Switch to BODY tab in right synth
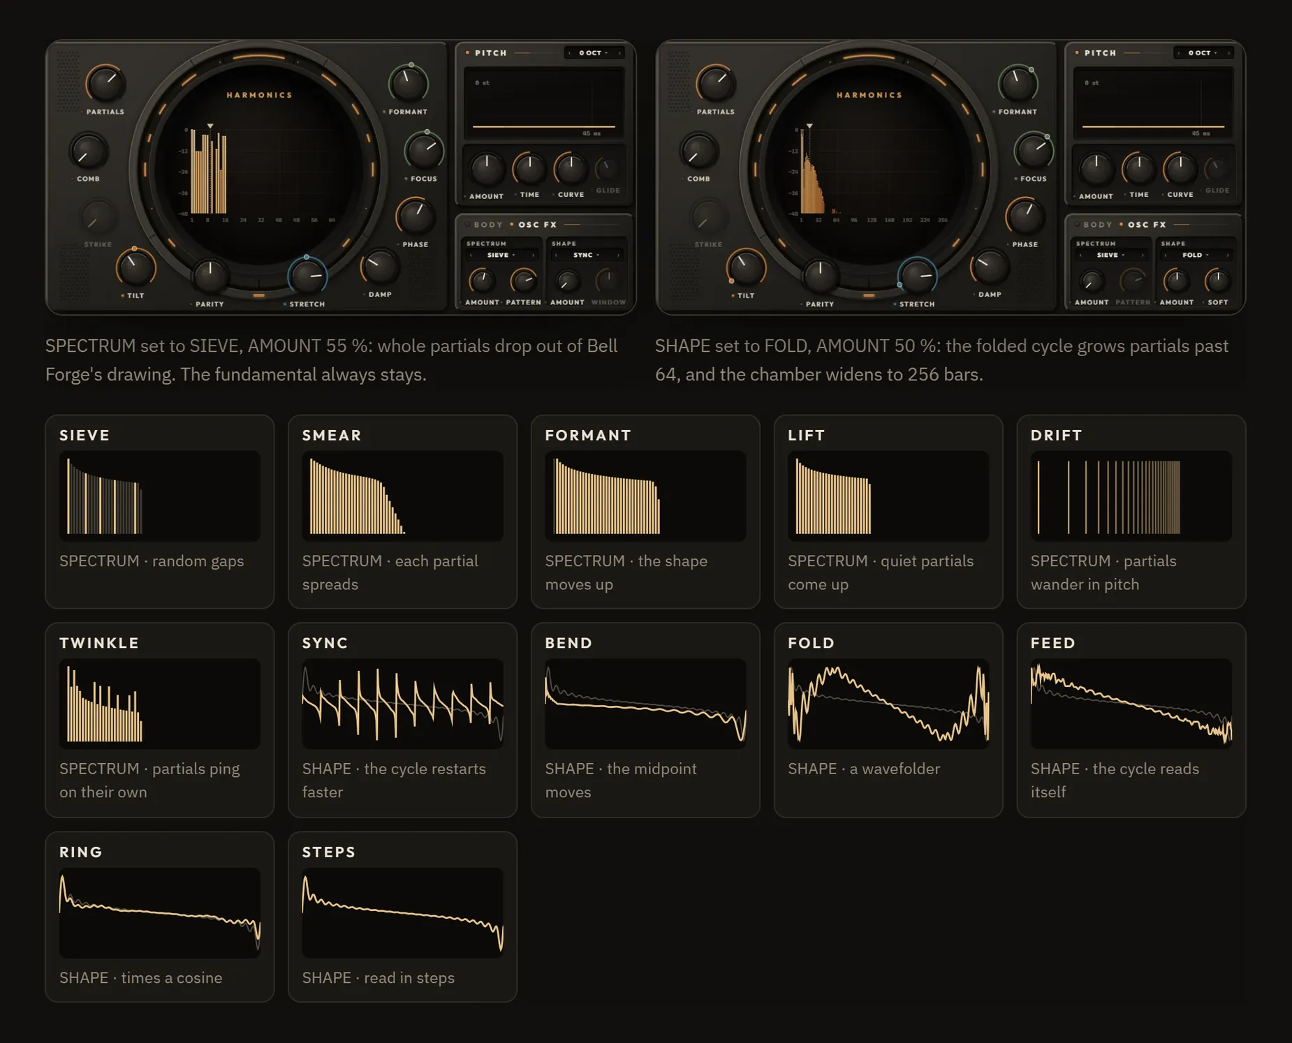This screenshot has width=1292, height=1043. click(x=1098, y=225)
